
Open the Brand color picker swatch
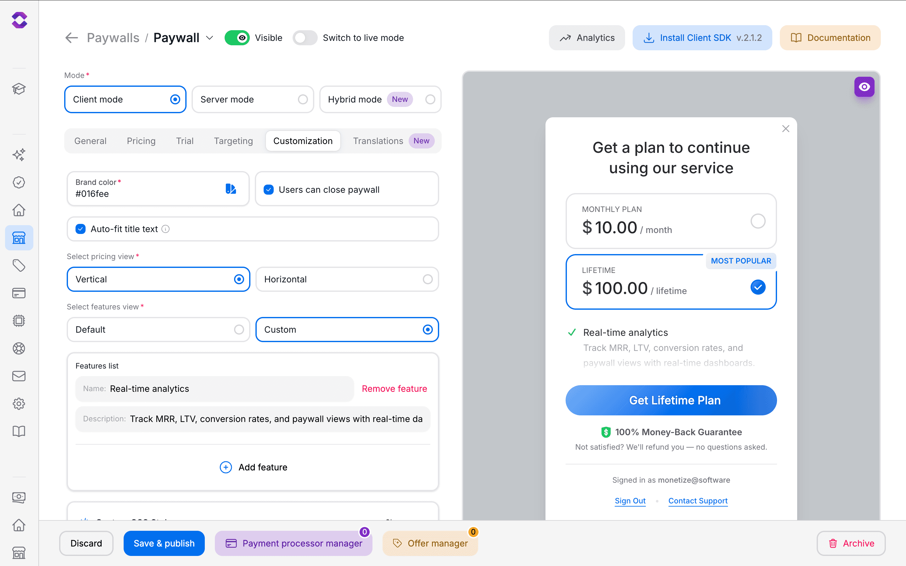[231, 189]
